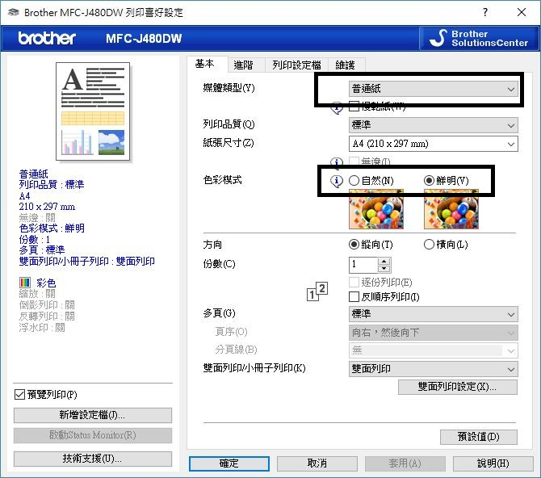541x478 pixels.
Task: Click the help question mark in title bar
Action: click(485, 12)
